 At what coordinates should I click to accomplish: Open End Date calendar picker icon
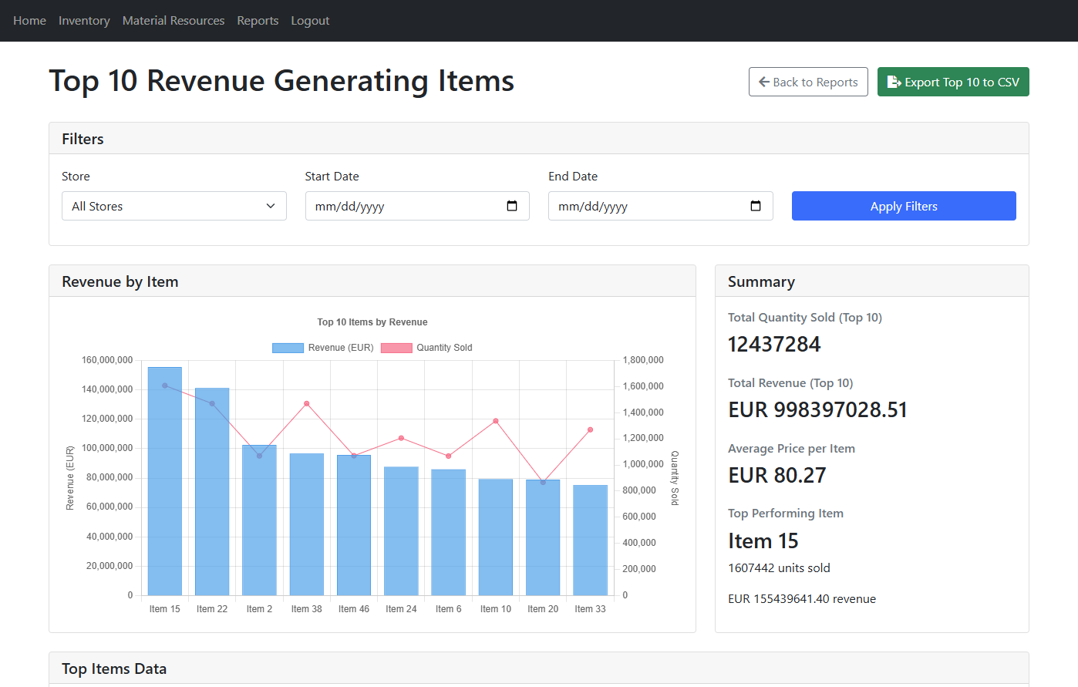pyautogui.click(x=756, y=206)
